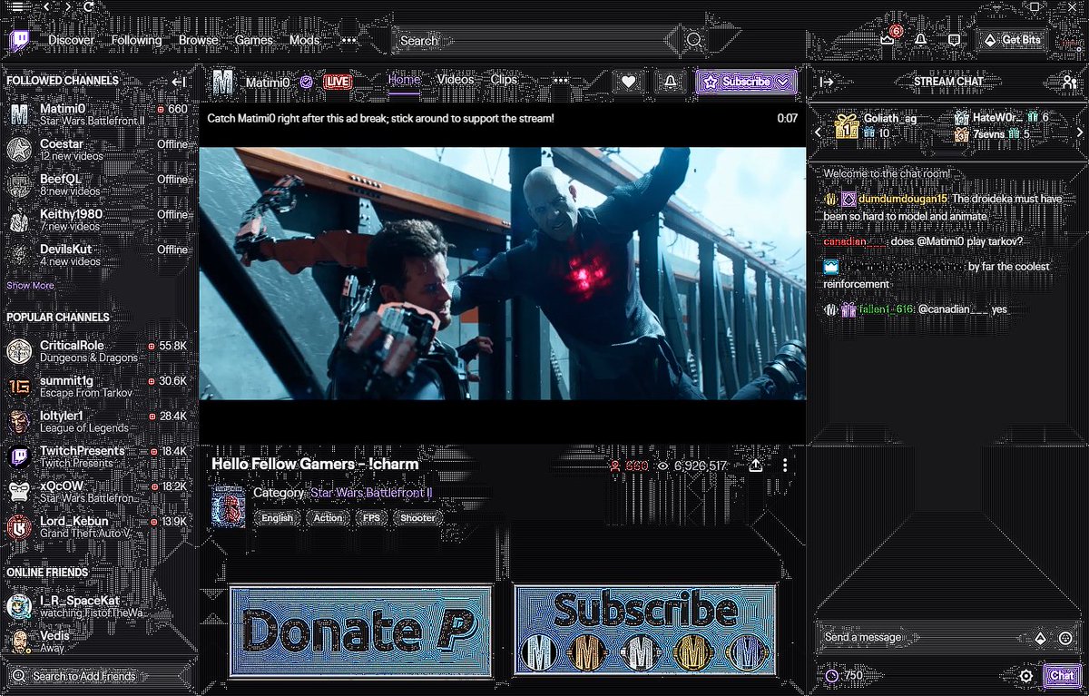Click in the top Search field
Image resolution: width=1089 pixels, height=696 pixels.
tap(535, 40)
